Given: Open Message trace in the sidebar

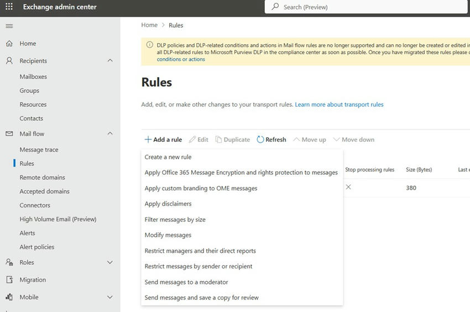Looking at the screenshot, I should (x=39, y=150).
